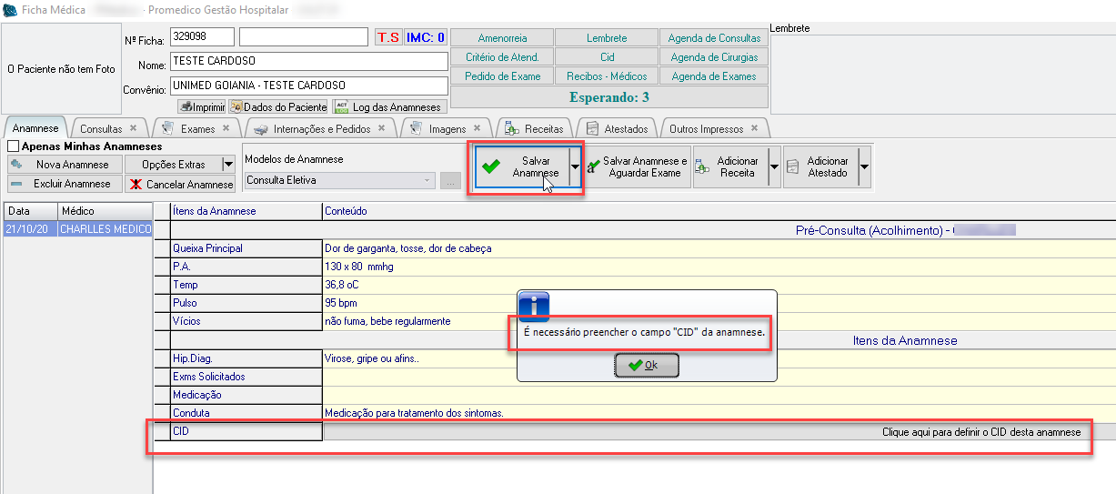Open Agenda de Consultas
The height and width of the screenshot is (494, 1116).
(714, 38)
